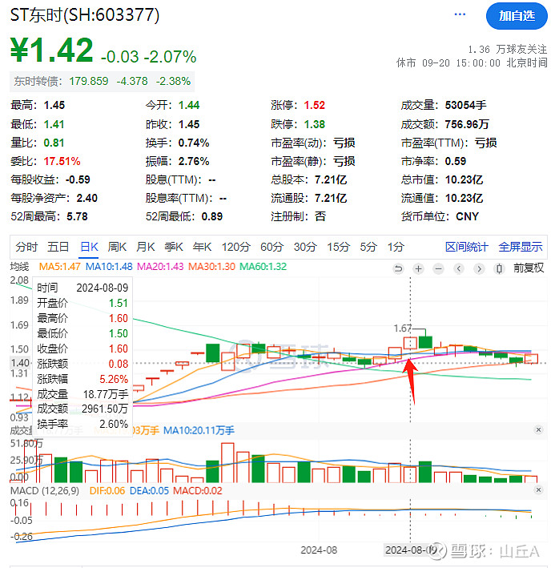Click MA10:1.48 moving average label
Image resolution: width=555 pixels, height=568 pixels.
pos(109,267)
